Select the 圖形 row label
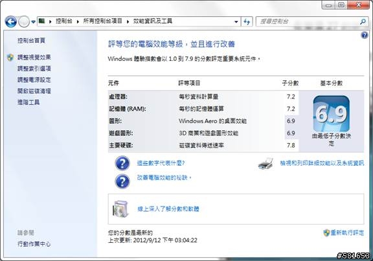This screenshot has width=373, height=261. 115,121
